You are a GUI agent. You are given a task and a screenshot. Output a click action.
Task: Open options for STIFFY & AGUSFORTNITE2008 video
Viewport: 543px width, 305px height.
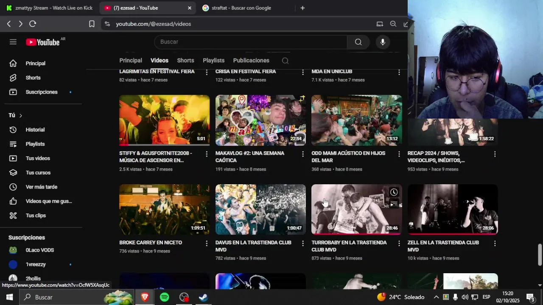(x=207, y=154)
